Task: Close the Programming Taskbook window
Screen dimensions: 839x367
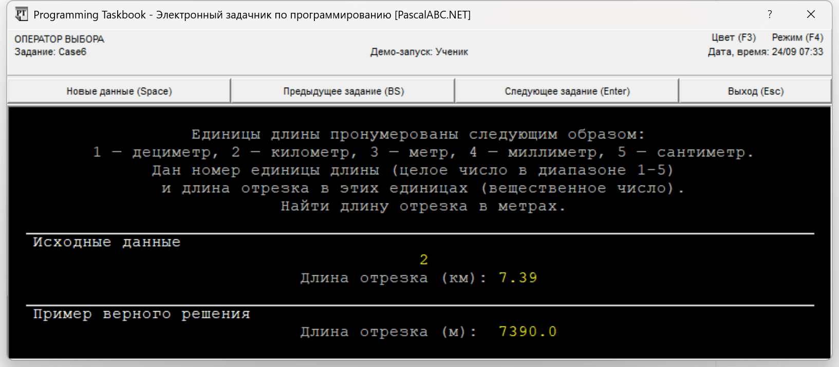Action: pos(811,14)
